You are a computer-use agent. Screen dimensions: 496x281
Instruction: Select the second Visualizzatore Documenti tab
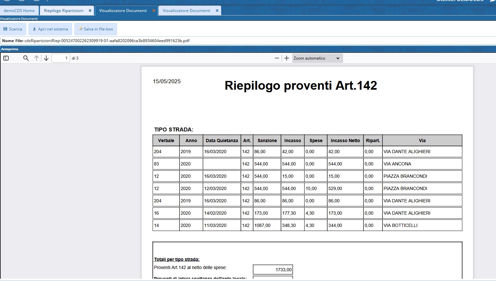[x=186, y=11]
